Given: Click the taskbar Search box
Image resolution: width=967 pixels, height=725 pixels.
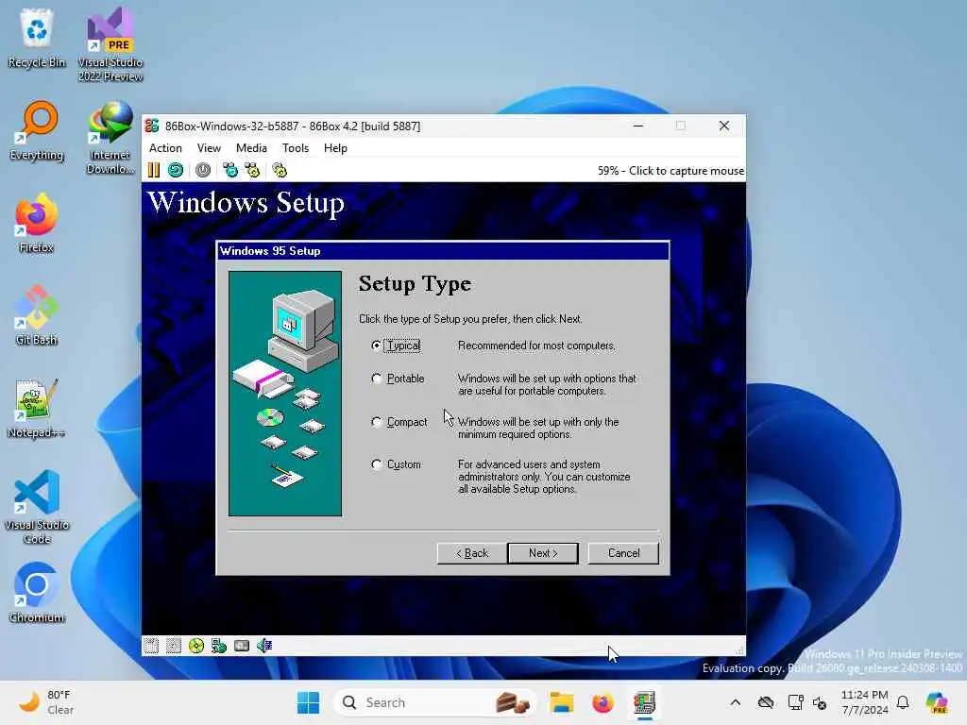Looking at the screenshot, I should [x=434, y=702].
